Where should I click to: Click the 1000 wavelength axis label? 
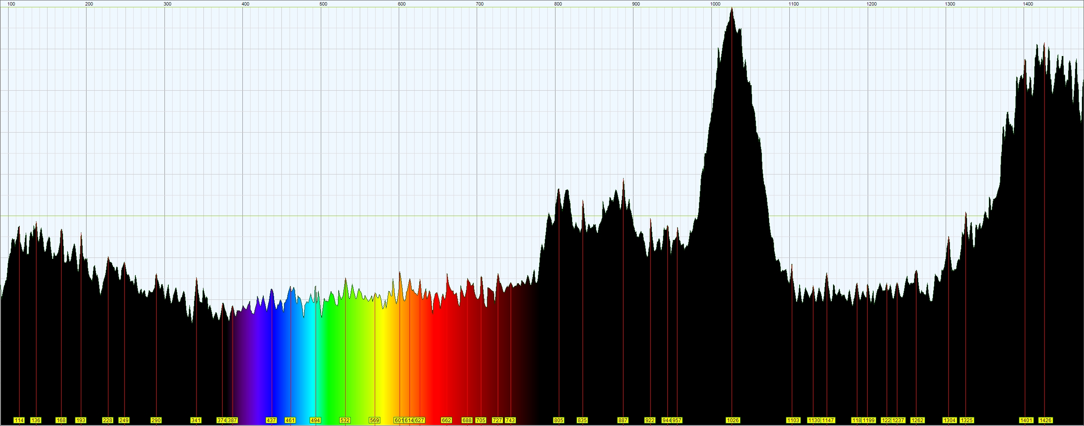[715, 4]
